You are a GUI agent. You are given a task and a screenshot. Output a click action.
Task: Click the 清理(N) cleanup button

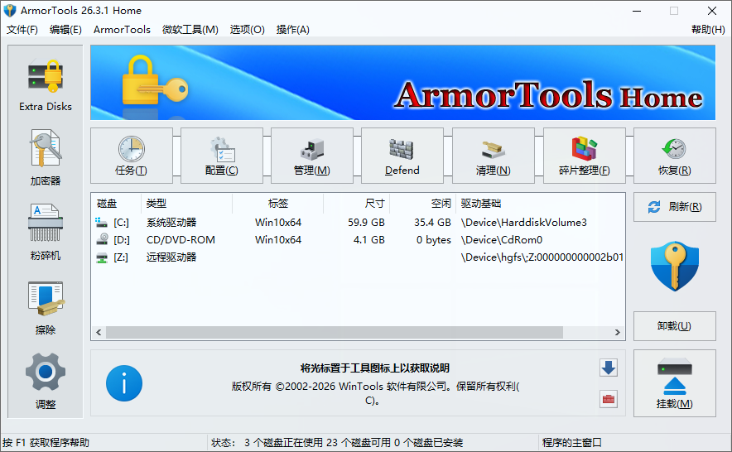click(x=493, y=156)
